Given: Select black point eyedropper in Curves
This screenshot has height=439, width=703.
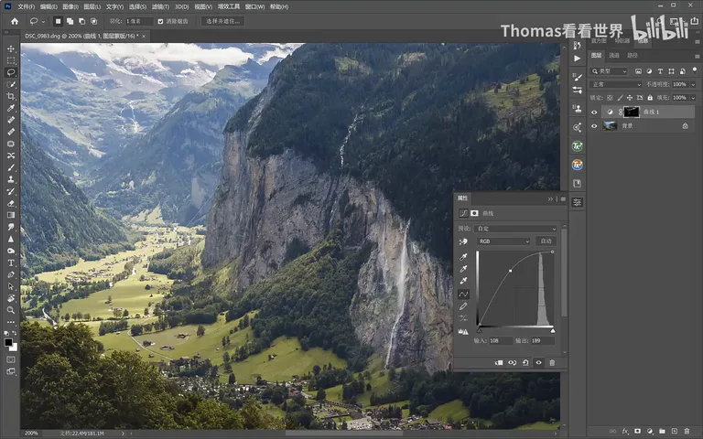Looking at the screenshot, I should pyautogui.click(x=463, y=257).
